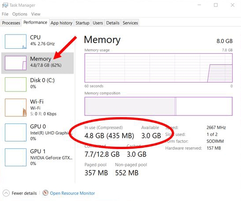Open the View menu
Viewport: 241px width, 201px height.
tap(36, 14)
